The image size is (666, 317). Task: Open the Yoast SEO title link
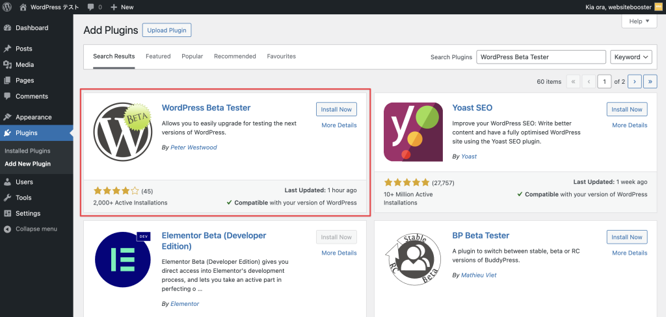tap(472, 108)
